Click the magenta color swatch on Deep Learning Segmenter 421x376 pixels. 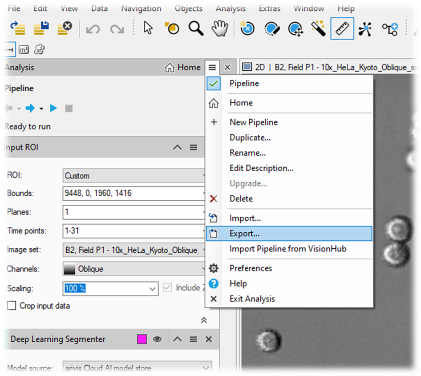click(x=142, y=339)
